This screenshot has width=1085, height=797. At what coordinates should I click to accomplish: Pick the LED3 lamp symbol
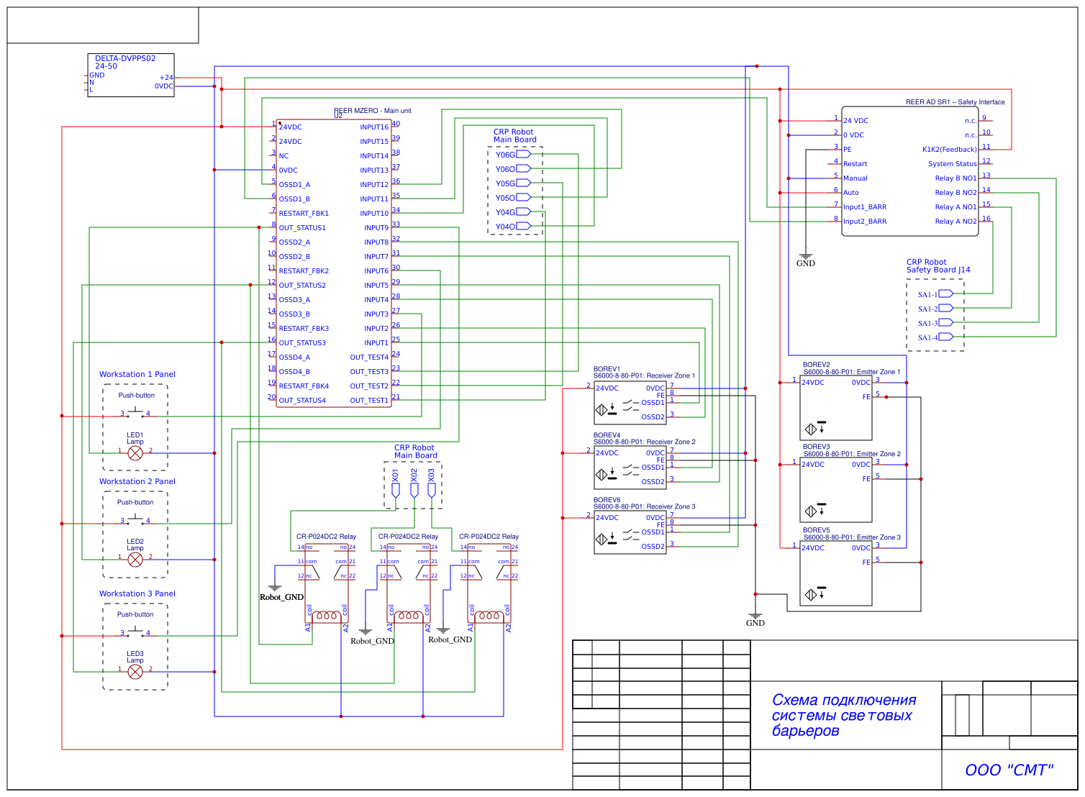[x=135, y=672]
